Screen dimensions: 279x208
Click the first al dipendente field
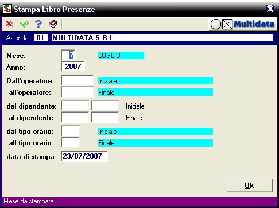click(75, 117)
